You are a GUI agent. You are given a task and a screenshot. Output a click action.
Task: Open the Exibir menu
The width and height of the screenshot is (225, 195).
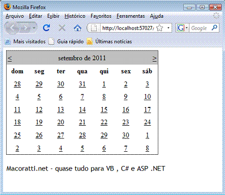click(x=53, y=16)
